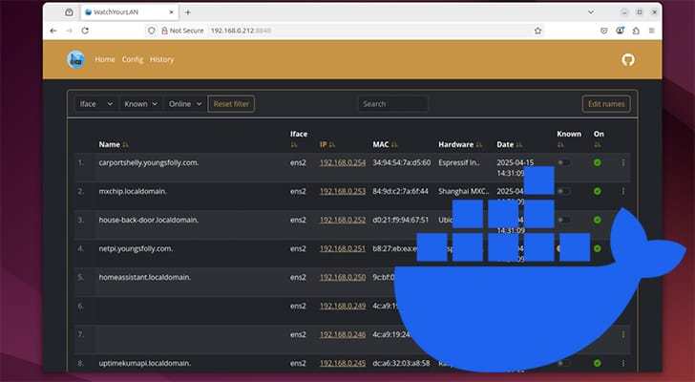This screenshot has height=382, width=695.
Task: Open the 192.168.0.250 IP link
Action: [343, 277]
